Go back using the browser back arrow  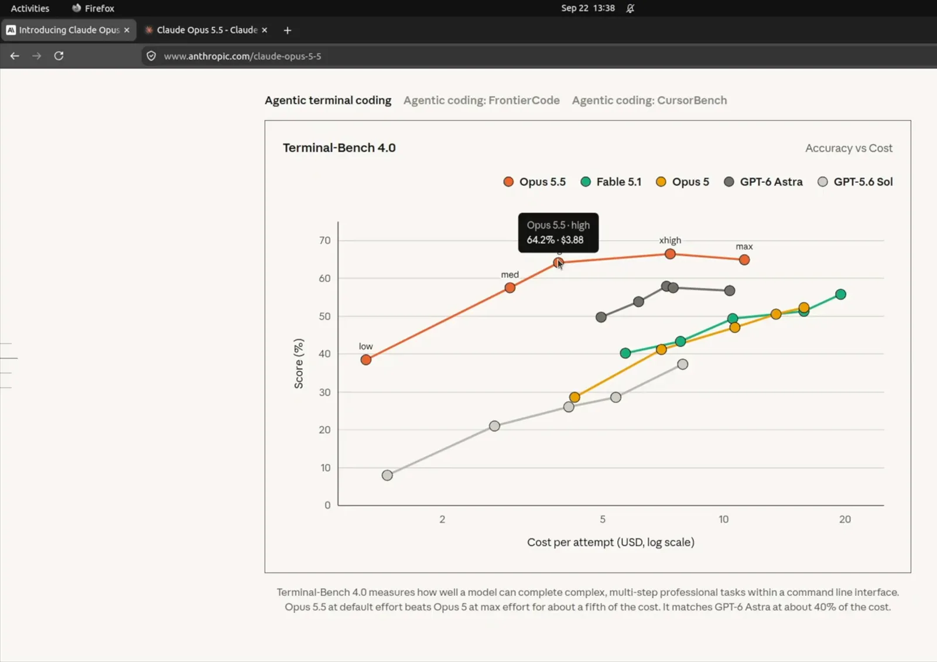(15, 56)
